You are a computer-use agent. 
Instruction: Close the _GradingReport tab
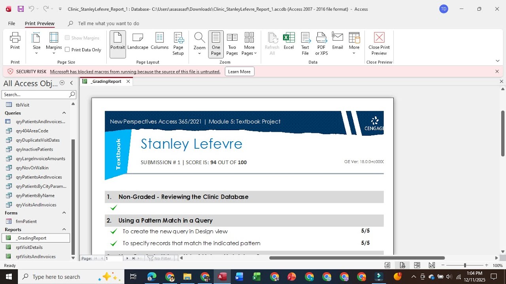pyautogui.click(x=128, y=82)
